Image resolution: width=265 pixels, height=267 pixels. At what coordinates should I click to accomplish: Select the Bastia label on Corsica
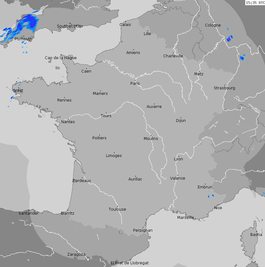(x=256, y=234)
